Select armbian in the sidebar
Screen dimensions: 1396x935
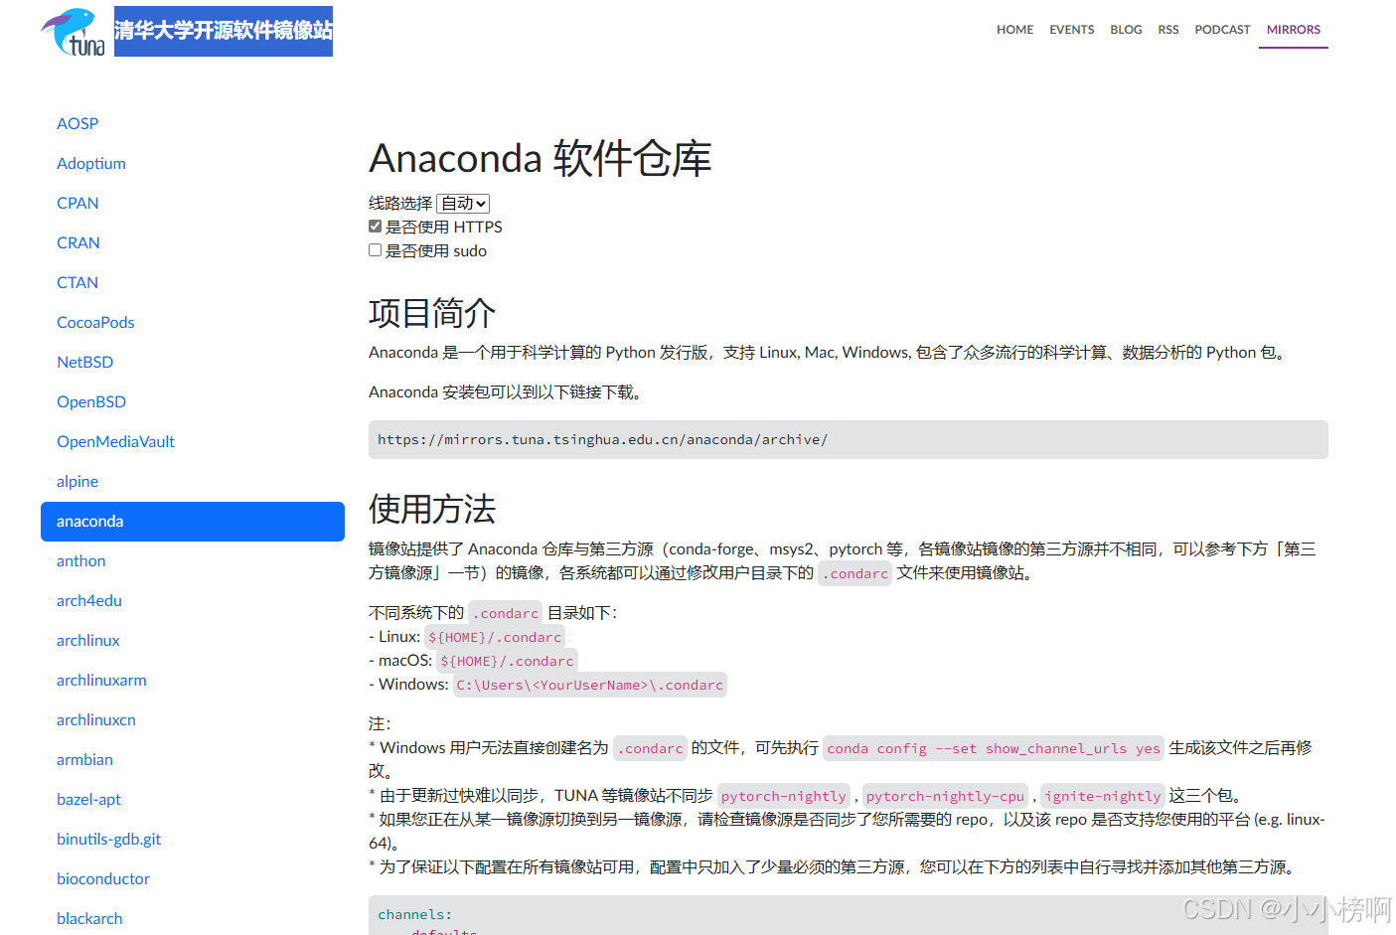point(84,759)
